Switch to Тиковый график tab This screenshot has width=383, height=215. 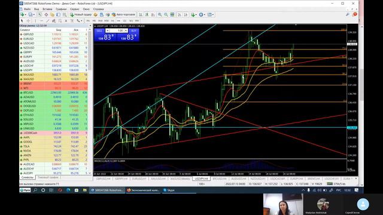coord(48,177)
